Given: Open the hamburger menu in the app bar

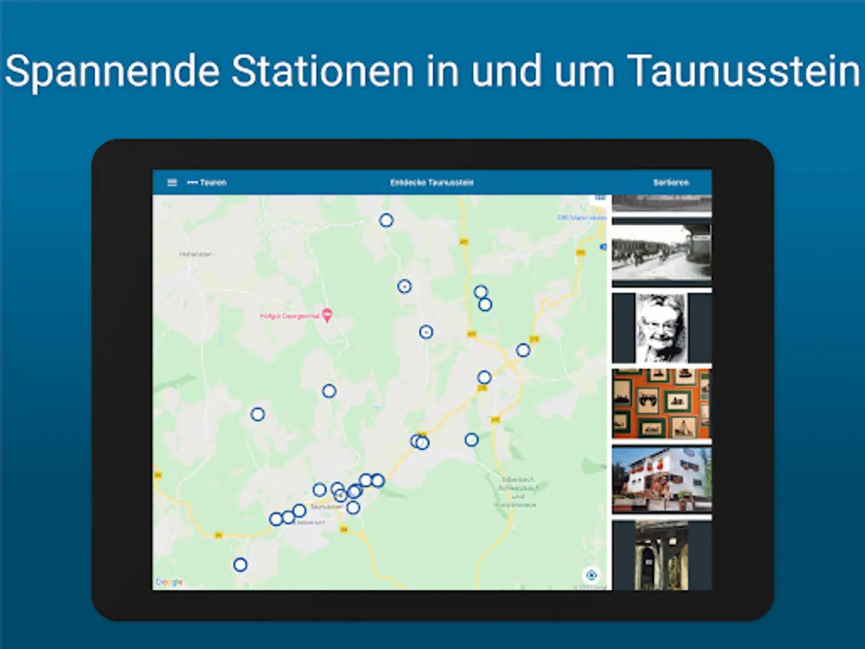Looking at the screenshot, I should click(x=172, y=182).
